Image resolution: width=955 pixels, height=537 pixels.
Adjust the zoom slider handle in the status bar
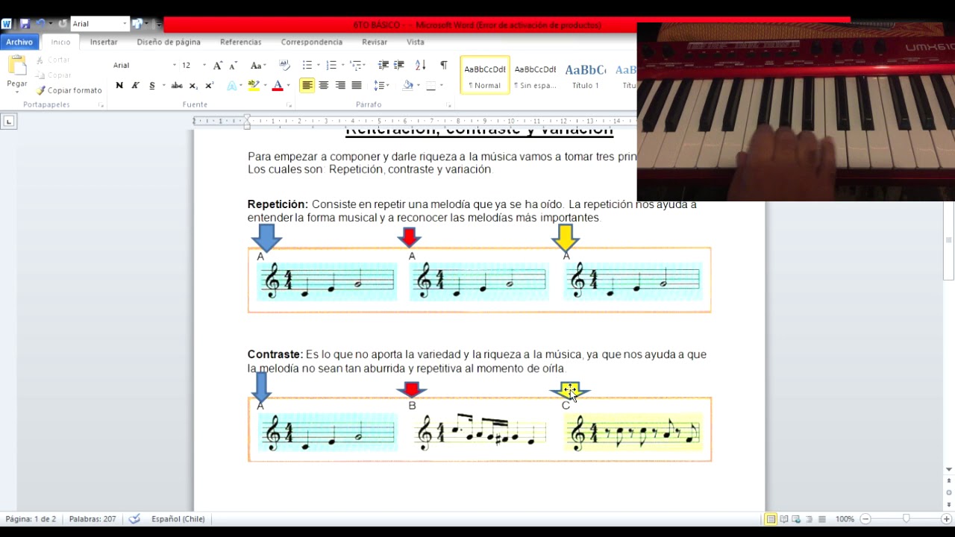click(906, 519)
